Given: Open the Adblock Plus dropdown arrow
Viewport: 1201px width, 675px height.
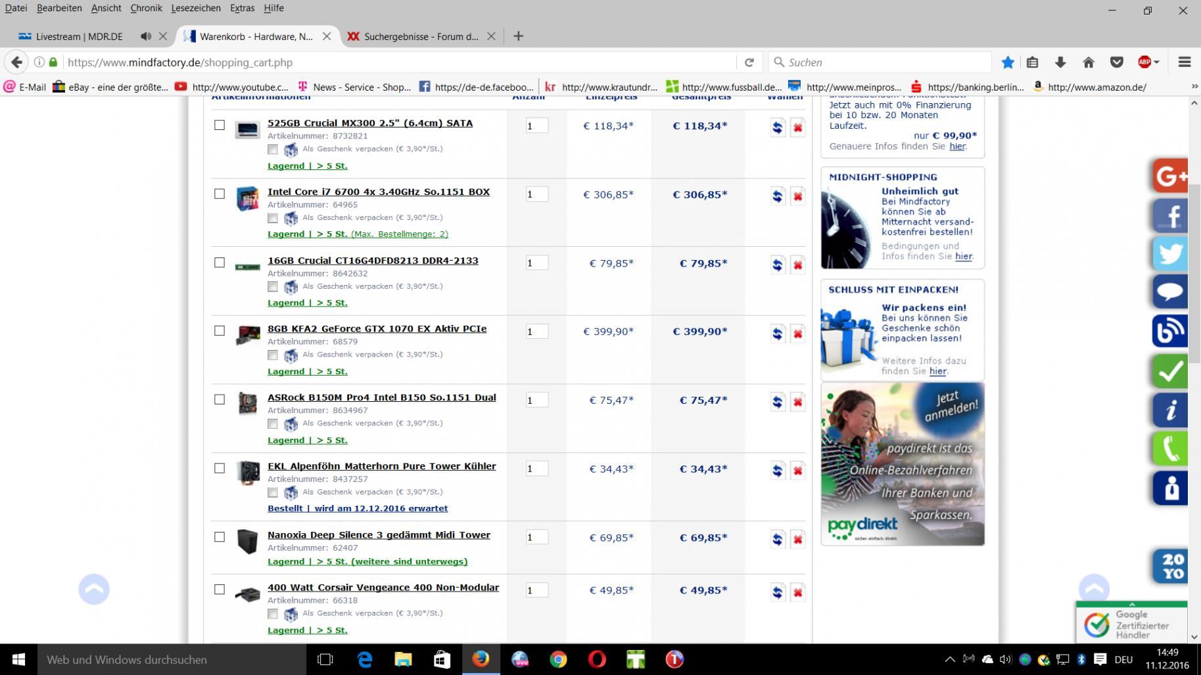Looking at the screenshot, I should click(1156, 62).
